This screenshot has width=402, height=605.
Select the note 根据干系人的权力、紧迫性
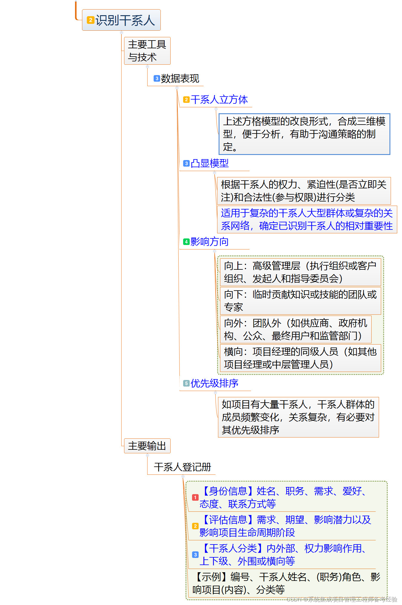(x=304, y=191)
